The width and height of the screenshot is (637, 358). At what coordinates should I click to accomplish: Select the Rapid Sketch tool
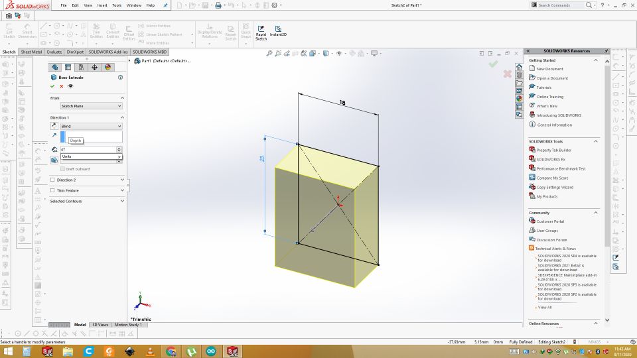(261, 33)
